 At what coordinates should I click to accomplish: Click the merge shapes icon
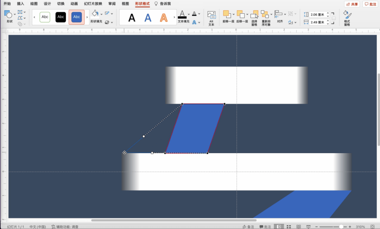(20, 24)
